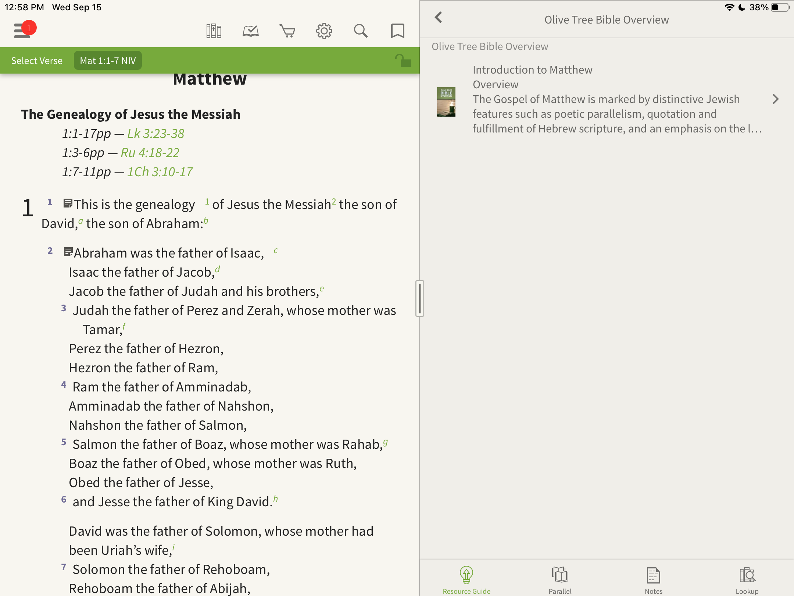Image resolution: width=794 pixels, height=596 pixels.
Task: Tap the bookmark ribbon icon
Action: point(397,31)
